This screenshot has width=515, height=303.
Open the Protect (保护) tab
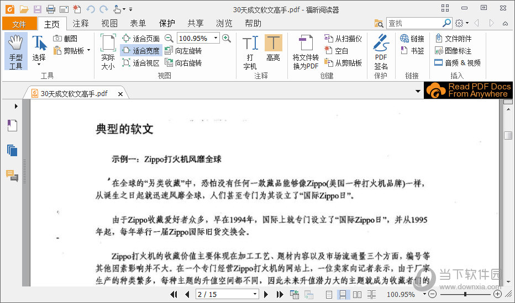point(167,23)
